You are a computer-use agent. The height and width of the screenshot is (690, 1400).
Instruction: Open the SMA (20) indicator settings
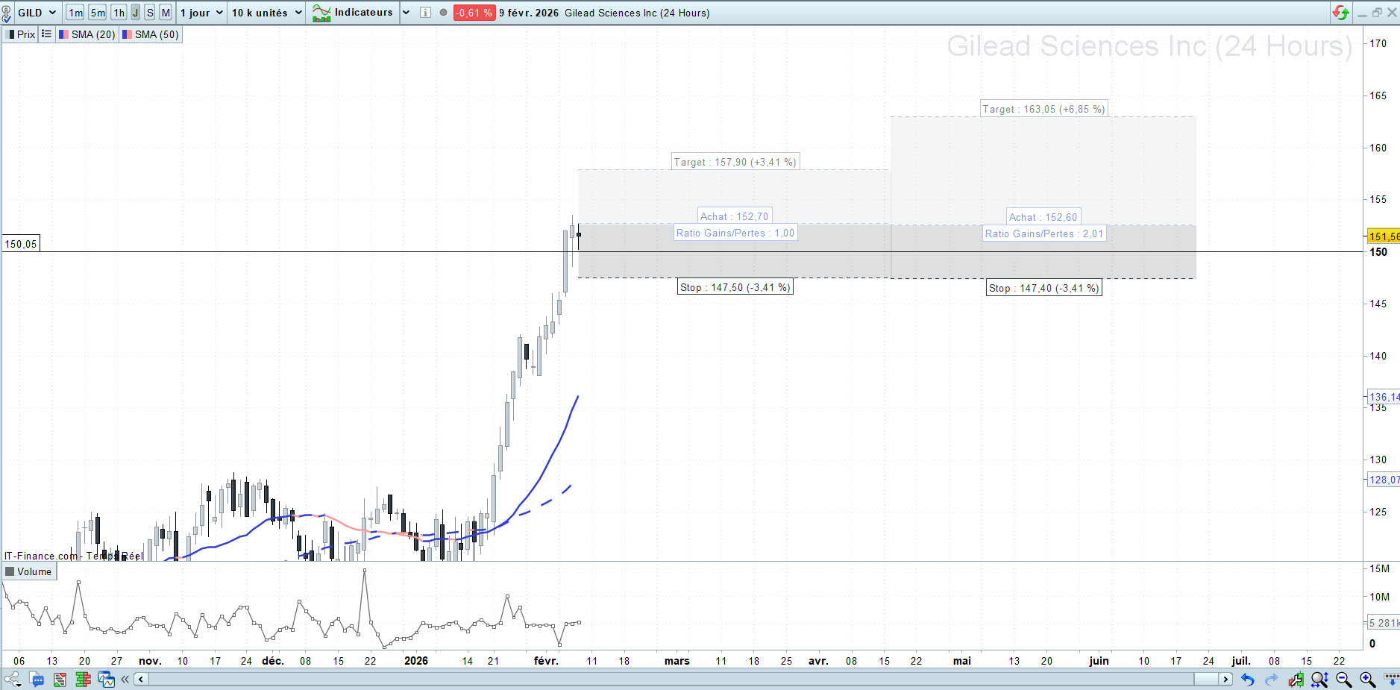point(87,34)
